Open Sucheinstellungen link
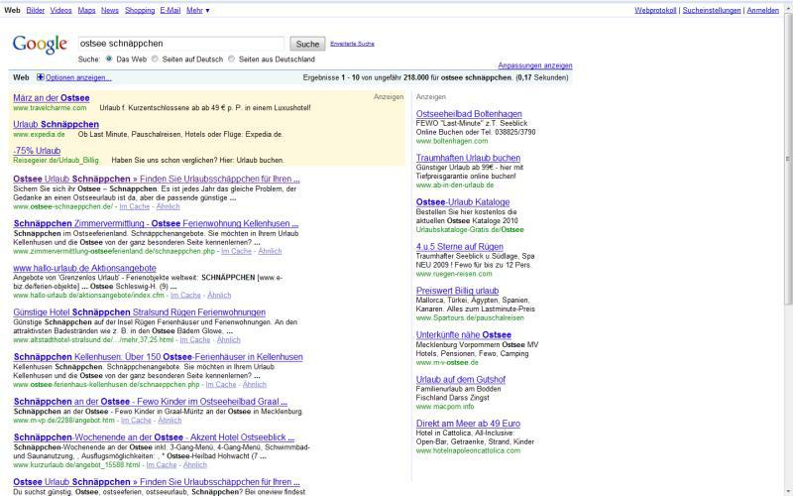 [x=712, y=10]
